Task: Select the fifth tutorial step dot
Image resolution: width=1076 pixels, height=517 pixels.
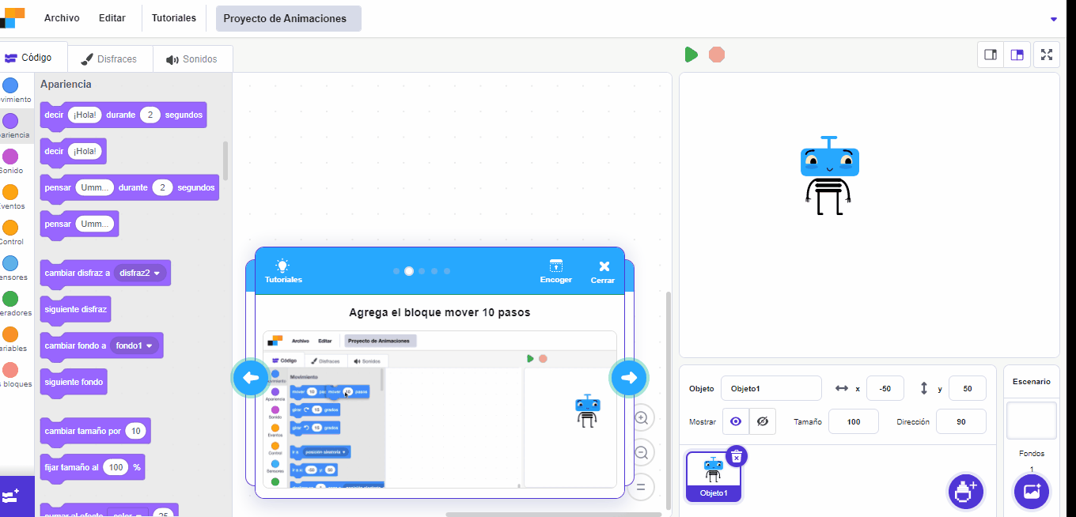Action: [447, 271]
